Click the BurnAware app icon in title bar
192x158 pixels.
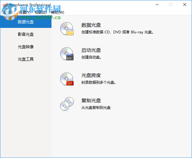[5, 5]
